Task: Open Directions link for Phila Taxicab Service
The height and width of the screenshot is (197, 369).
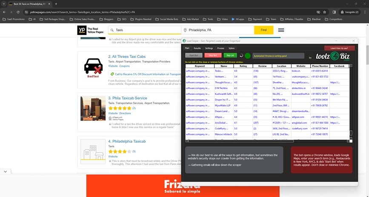Action: pos(125,113)
